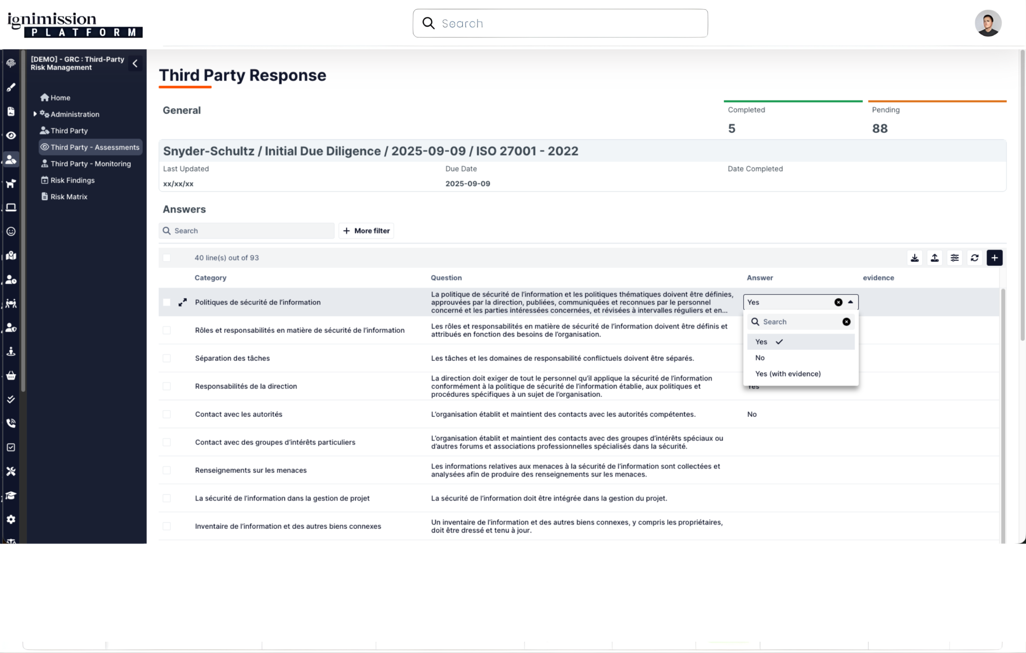The image size is (1026, 653).
Task: Toggle the select-all checkbox in the table header
Action: pyautogui.click(x=167, y=258)
